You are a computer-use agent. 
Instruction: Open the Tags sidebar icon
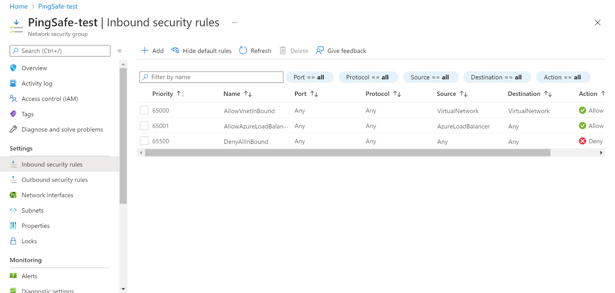13,114
